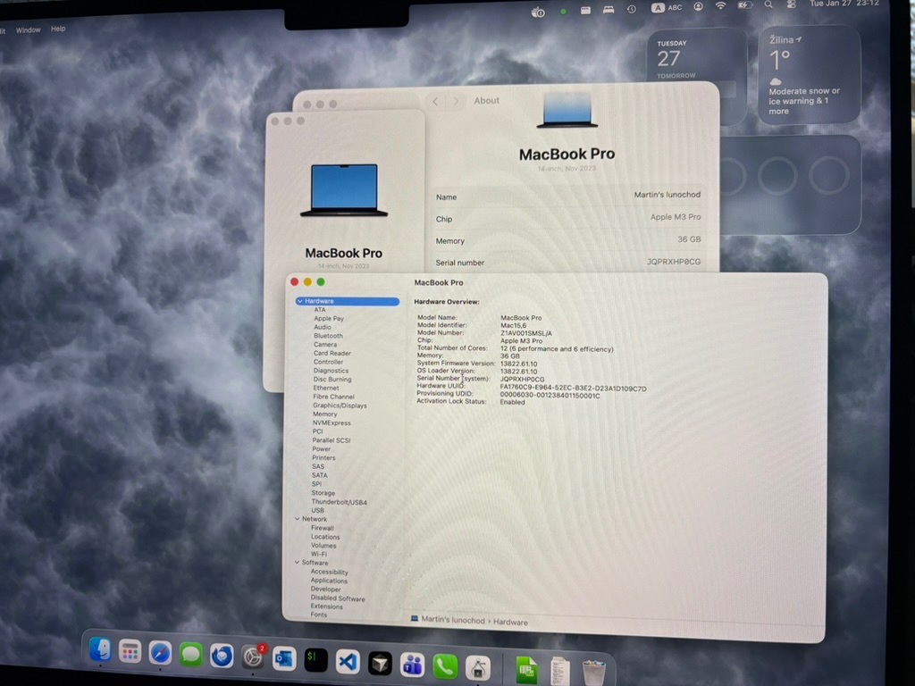915x686 pixels.
Task: Open the Window menu in the menu bar
Action: (28, 29)
